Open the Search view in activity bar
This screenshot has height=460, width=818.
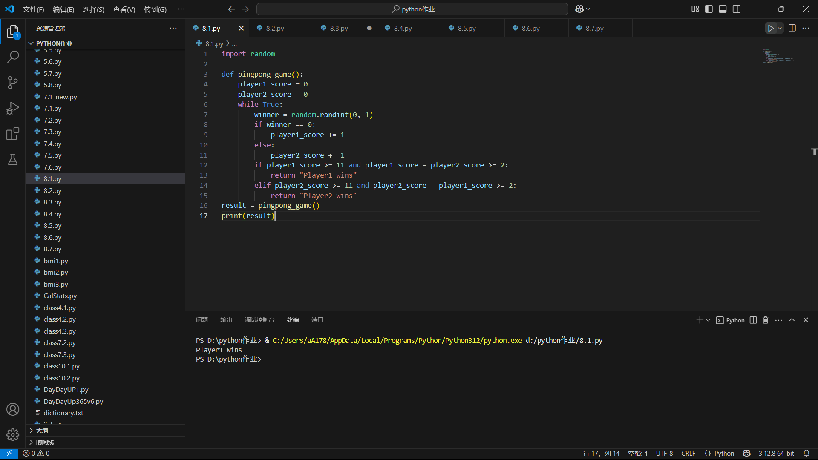tap(13, 57)
